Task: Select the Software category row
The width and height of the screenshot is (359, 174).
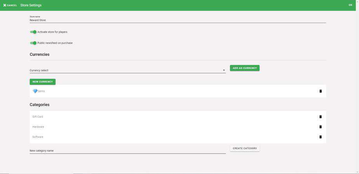Action: [x=178, y=137]
